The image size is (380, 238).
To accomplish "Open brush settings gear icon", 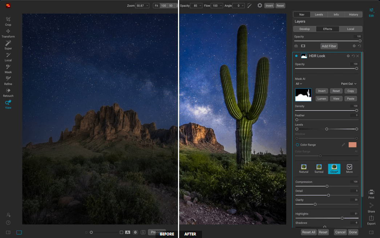I will tap(260, 5).
